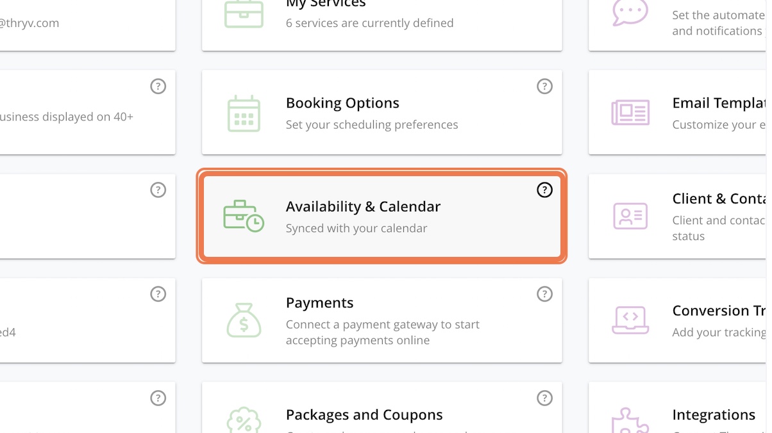
Task: Click the Conversion Tracking laptop code icon
Action: [x=630, y=320]
